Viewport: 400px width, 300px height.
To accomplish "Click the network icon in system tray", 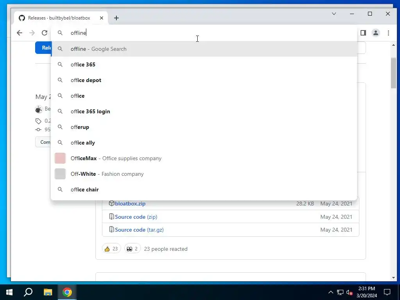I will [340, 292].
